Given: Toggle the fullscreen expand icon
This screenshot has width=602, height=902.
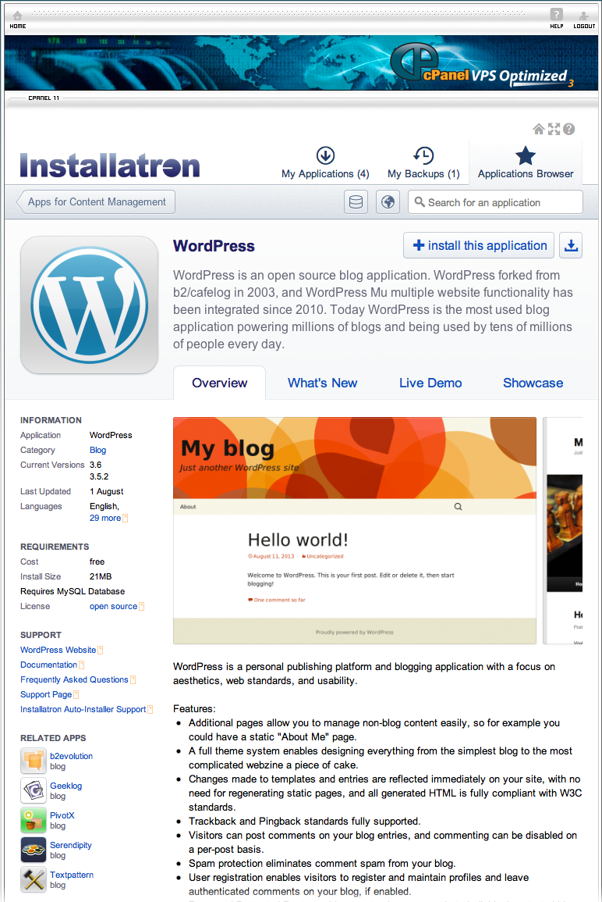Looking at the screenshot, I should tap(554, 129).
